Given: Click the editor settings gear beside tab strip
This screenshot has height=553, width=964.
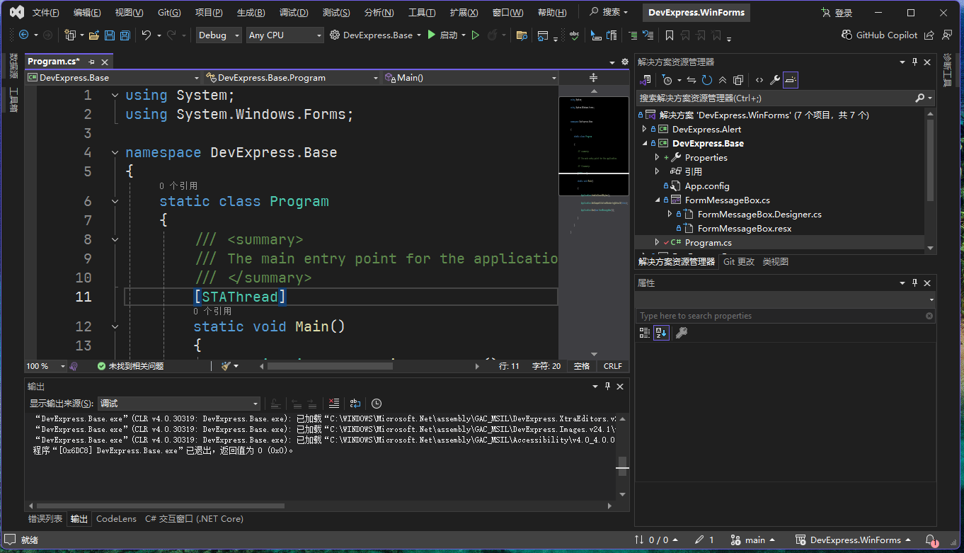Looking at the screenshot, I should click(624, 62).
